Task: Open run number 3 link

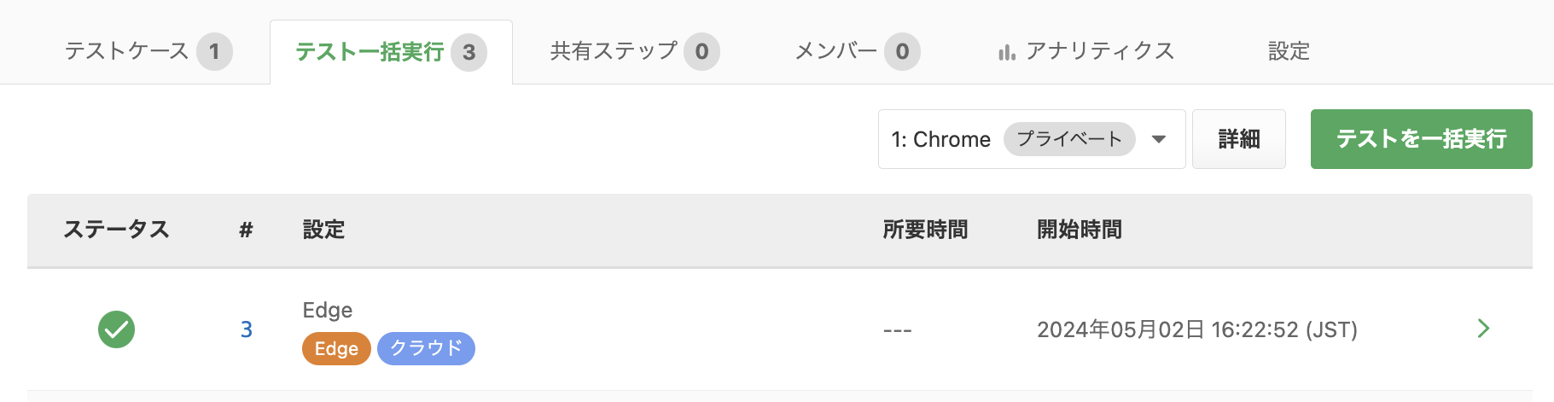Action: click(247, 329)
